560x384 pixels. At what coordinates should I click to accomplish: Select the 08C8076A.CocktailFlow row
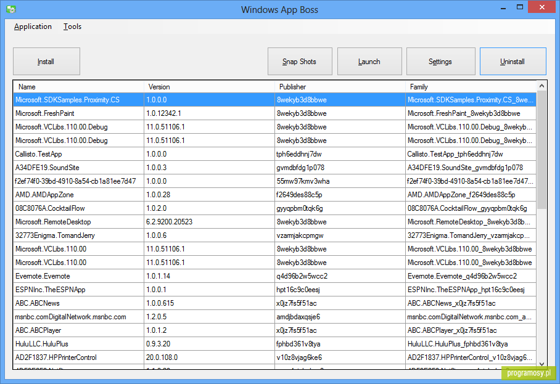(274, 208)
